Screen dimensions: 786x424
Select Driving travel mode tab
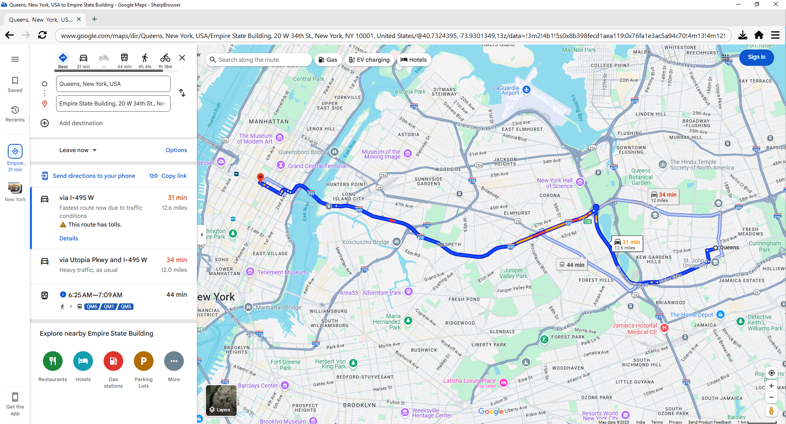84,61
